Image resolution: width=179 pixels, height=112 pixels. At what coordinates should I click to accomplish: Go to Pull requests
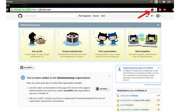point(84,16)
